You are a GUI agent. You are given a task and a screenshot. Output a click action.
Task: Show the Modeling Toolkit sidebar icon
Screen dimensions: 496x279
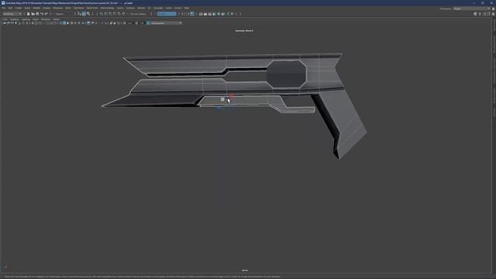tap(475, 14)
